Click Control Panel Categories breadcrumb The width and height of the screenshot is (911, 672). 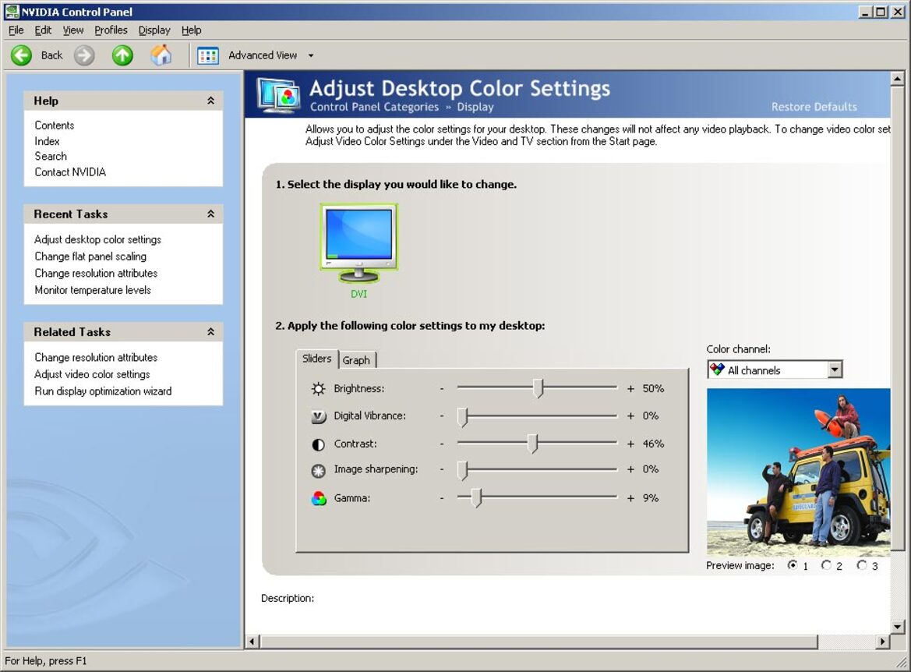point(375,107)
